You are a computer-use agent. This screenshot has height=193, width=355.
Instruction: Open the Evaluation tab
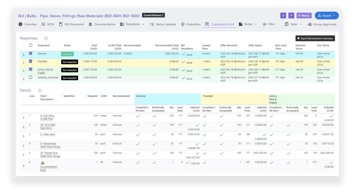coord(191,24)
